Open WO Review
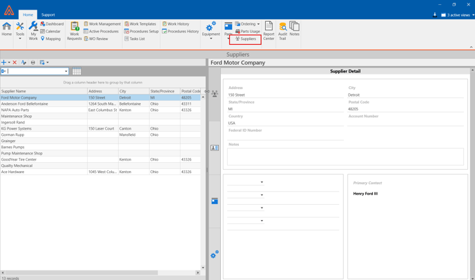This screenshot has height=280, width=475. pos(96,39)
